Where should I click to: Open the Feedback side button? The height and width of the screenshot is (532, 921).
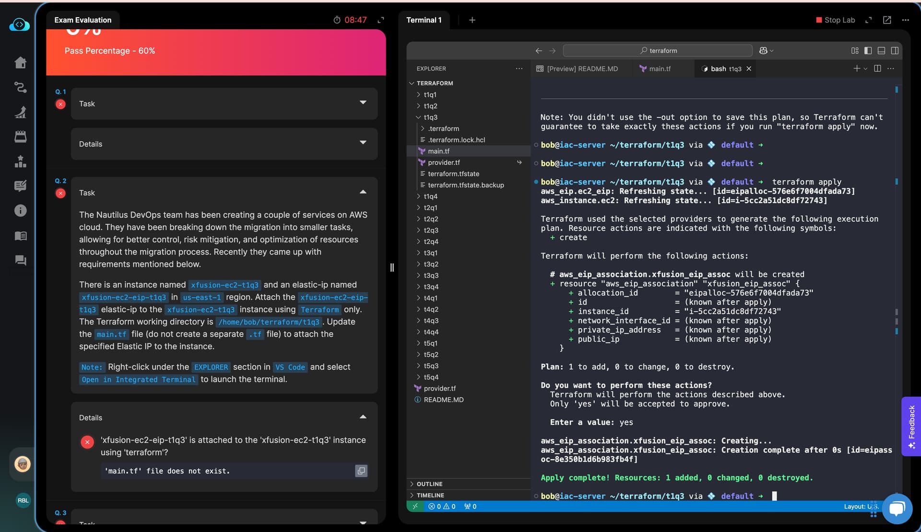point(911,426)
